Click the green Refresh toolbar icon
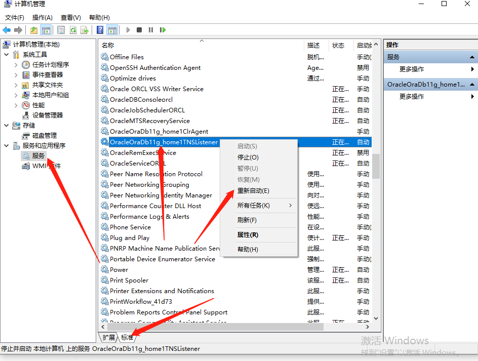478x361 pixels. click(73, 30)
